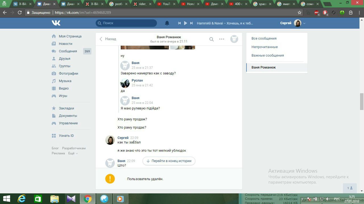
Task: Open the notifications bell
Action: point(167,23)
